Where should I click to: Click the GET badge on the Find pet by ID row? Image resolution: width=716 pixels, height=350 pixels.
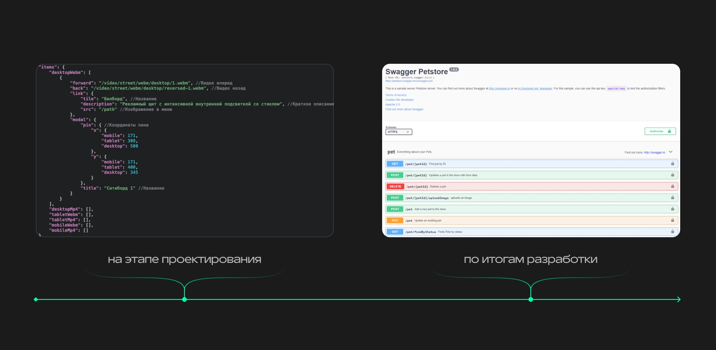click(x=395, y=164)
